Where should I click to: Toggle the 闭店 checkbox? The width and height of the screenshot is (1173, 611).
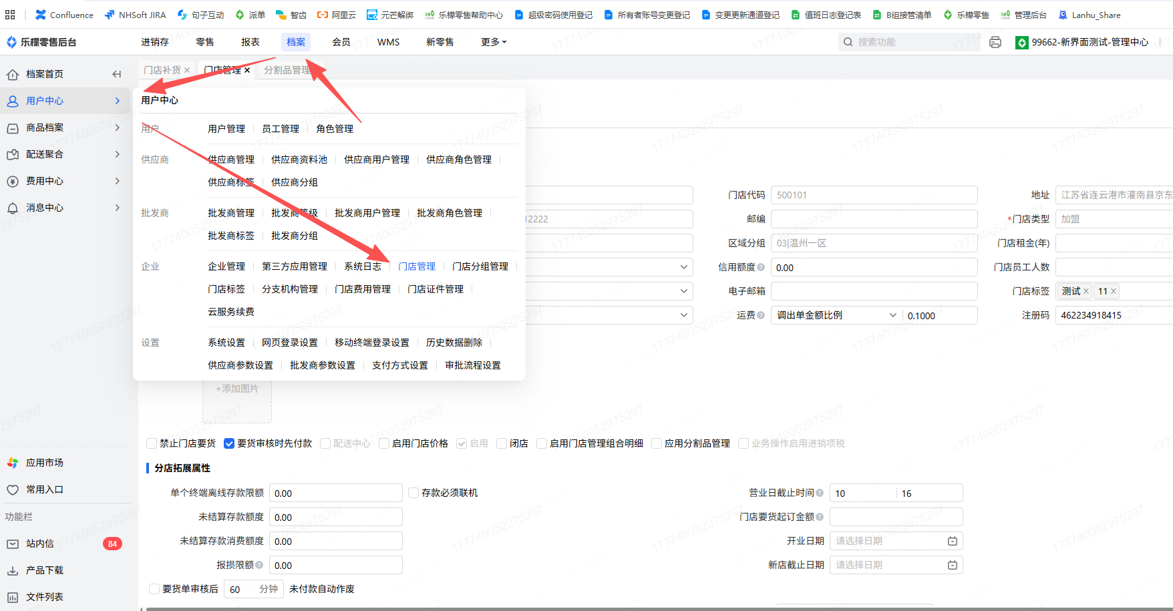point(502,443)
